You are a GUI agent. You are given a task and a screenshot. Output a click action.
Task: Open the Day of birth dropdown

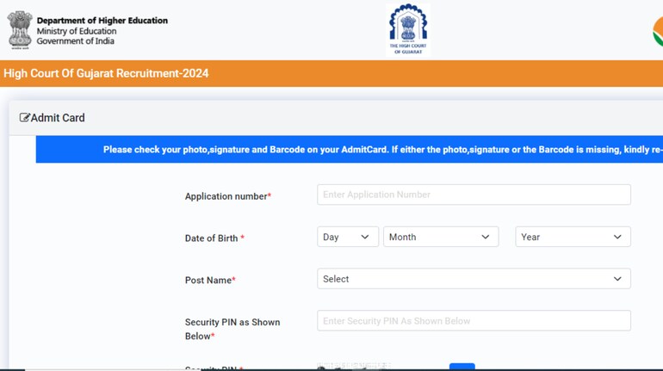tap(347, 238)
